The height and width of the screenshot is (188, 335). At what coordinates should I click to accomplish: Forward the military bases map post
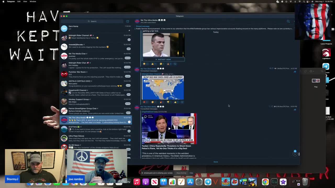[295, 72]
